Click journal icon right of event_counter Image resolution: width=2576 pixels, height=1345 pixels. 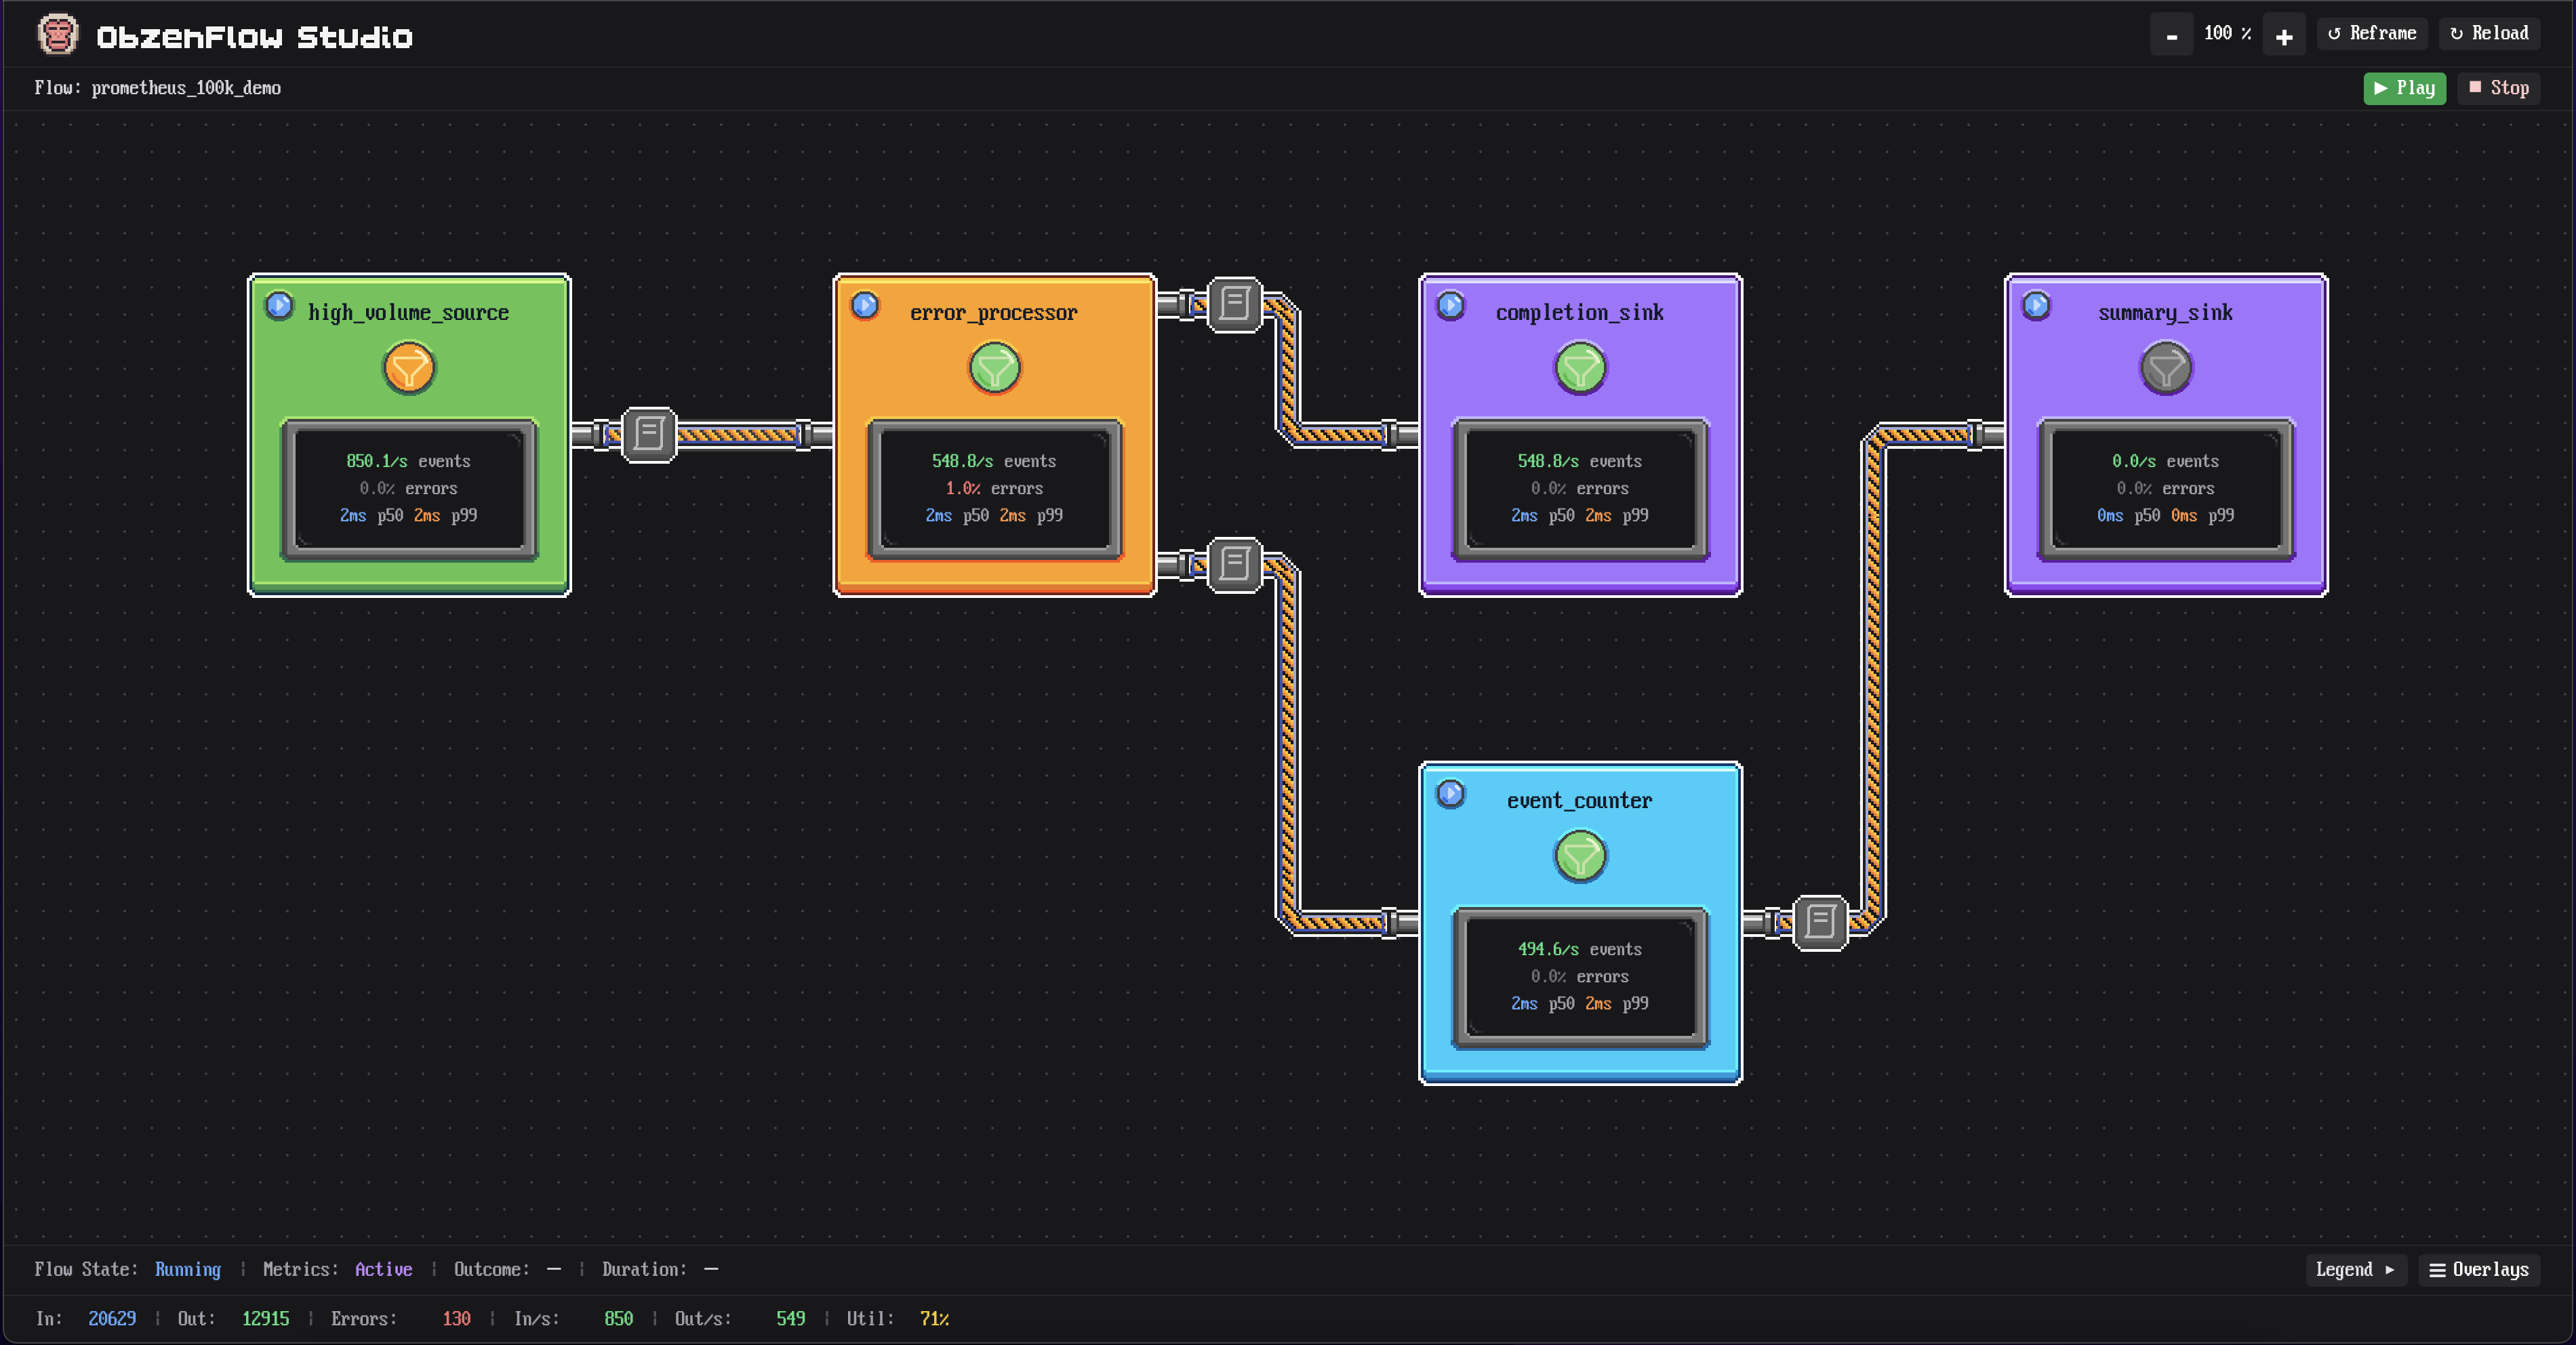[1820, 923]
